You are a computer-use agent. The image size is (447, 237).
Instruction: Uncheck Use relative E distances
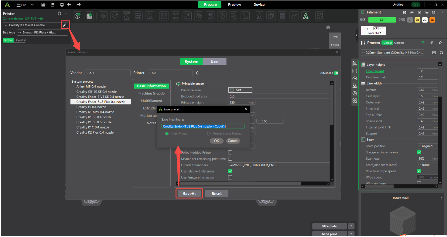click(x=230, y=171)
